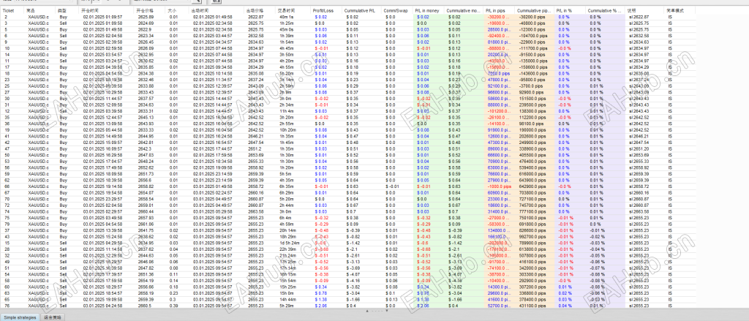Click cumulative pips 151500.0 pips
This screenshot has width=749, height=321.
coord(533,99)
